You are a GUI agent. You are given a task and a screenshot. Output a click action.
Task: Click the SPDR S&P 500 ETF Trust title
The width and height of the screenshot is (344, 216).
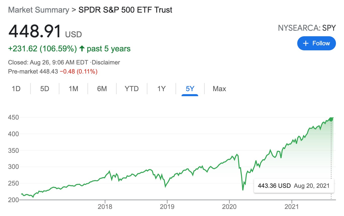[125, 10]
